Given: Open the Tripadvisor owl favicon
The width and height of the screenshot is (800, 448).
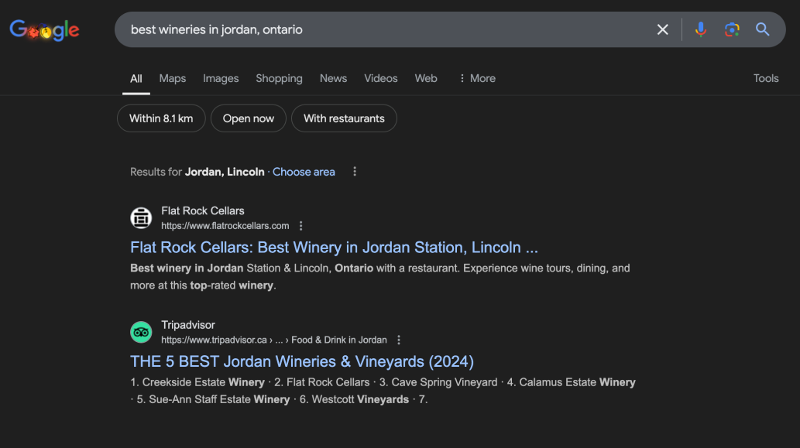Looking at the screenshot, I should tap(141, 332).
